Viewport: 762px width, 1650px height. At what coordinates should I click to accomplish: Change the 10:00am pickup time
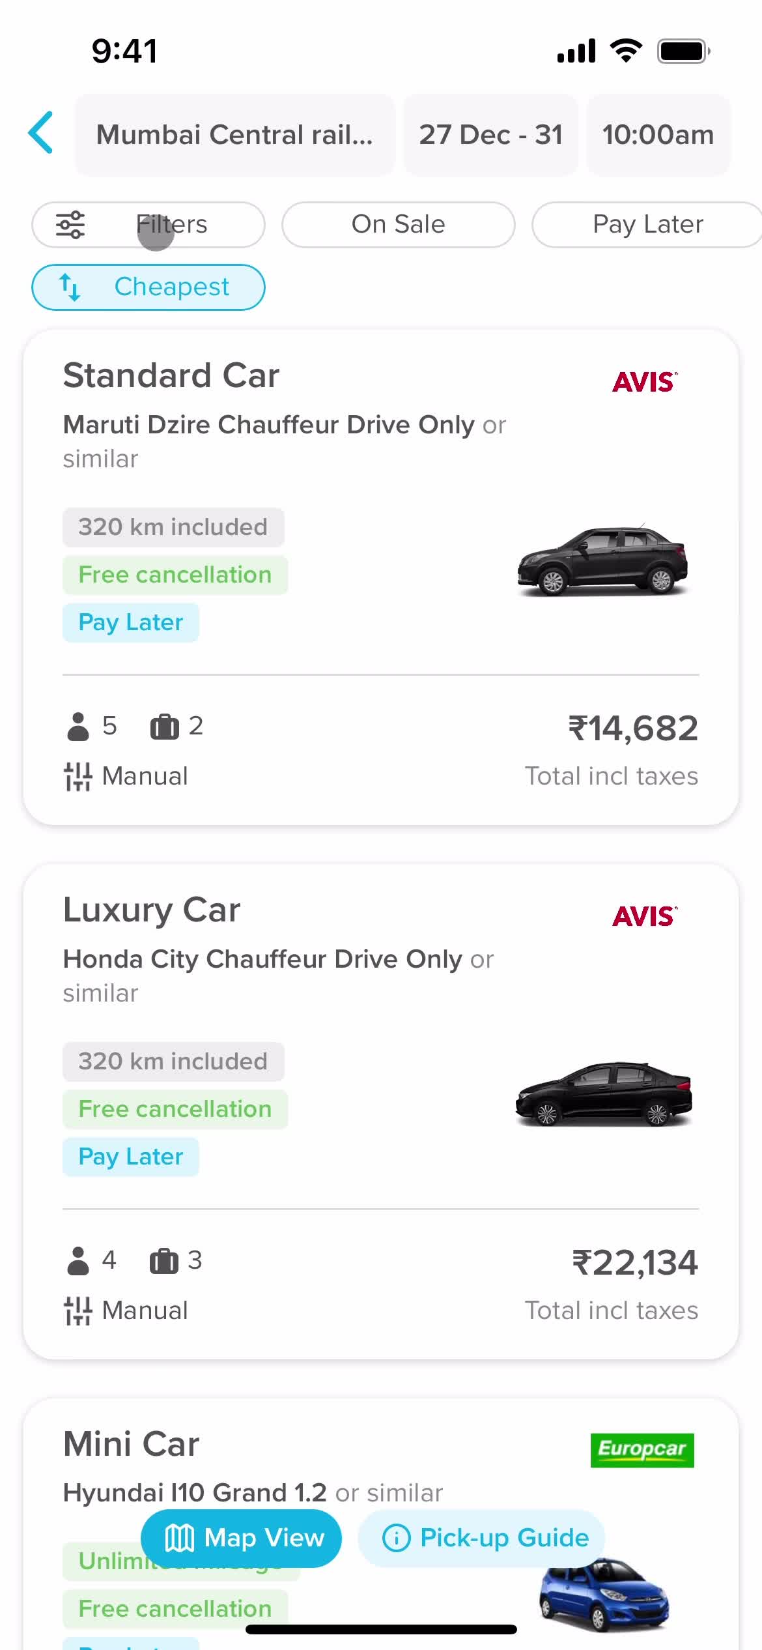pyautogui.click(x=658, y=135)
